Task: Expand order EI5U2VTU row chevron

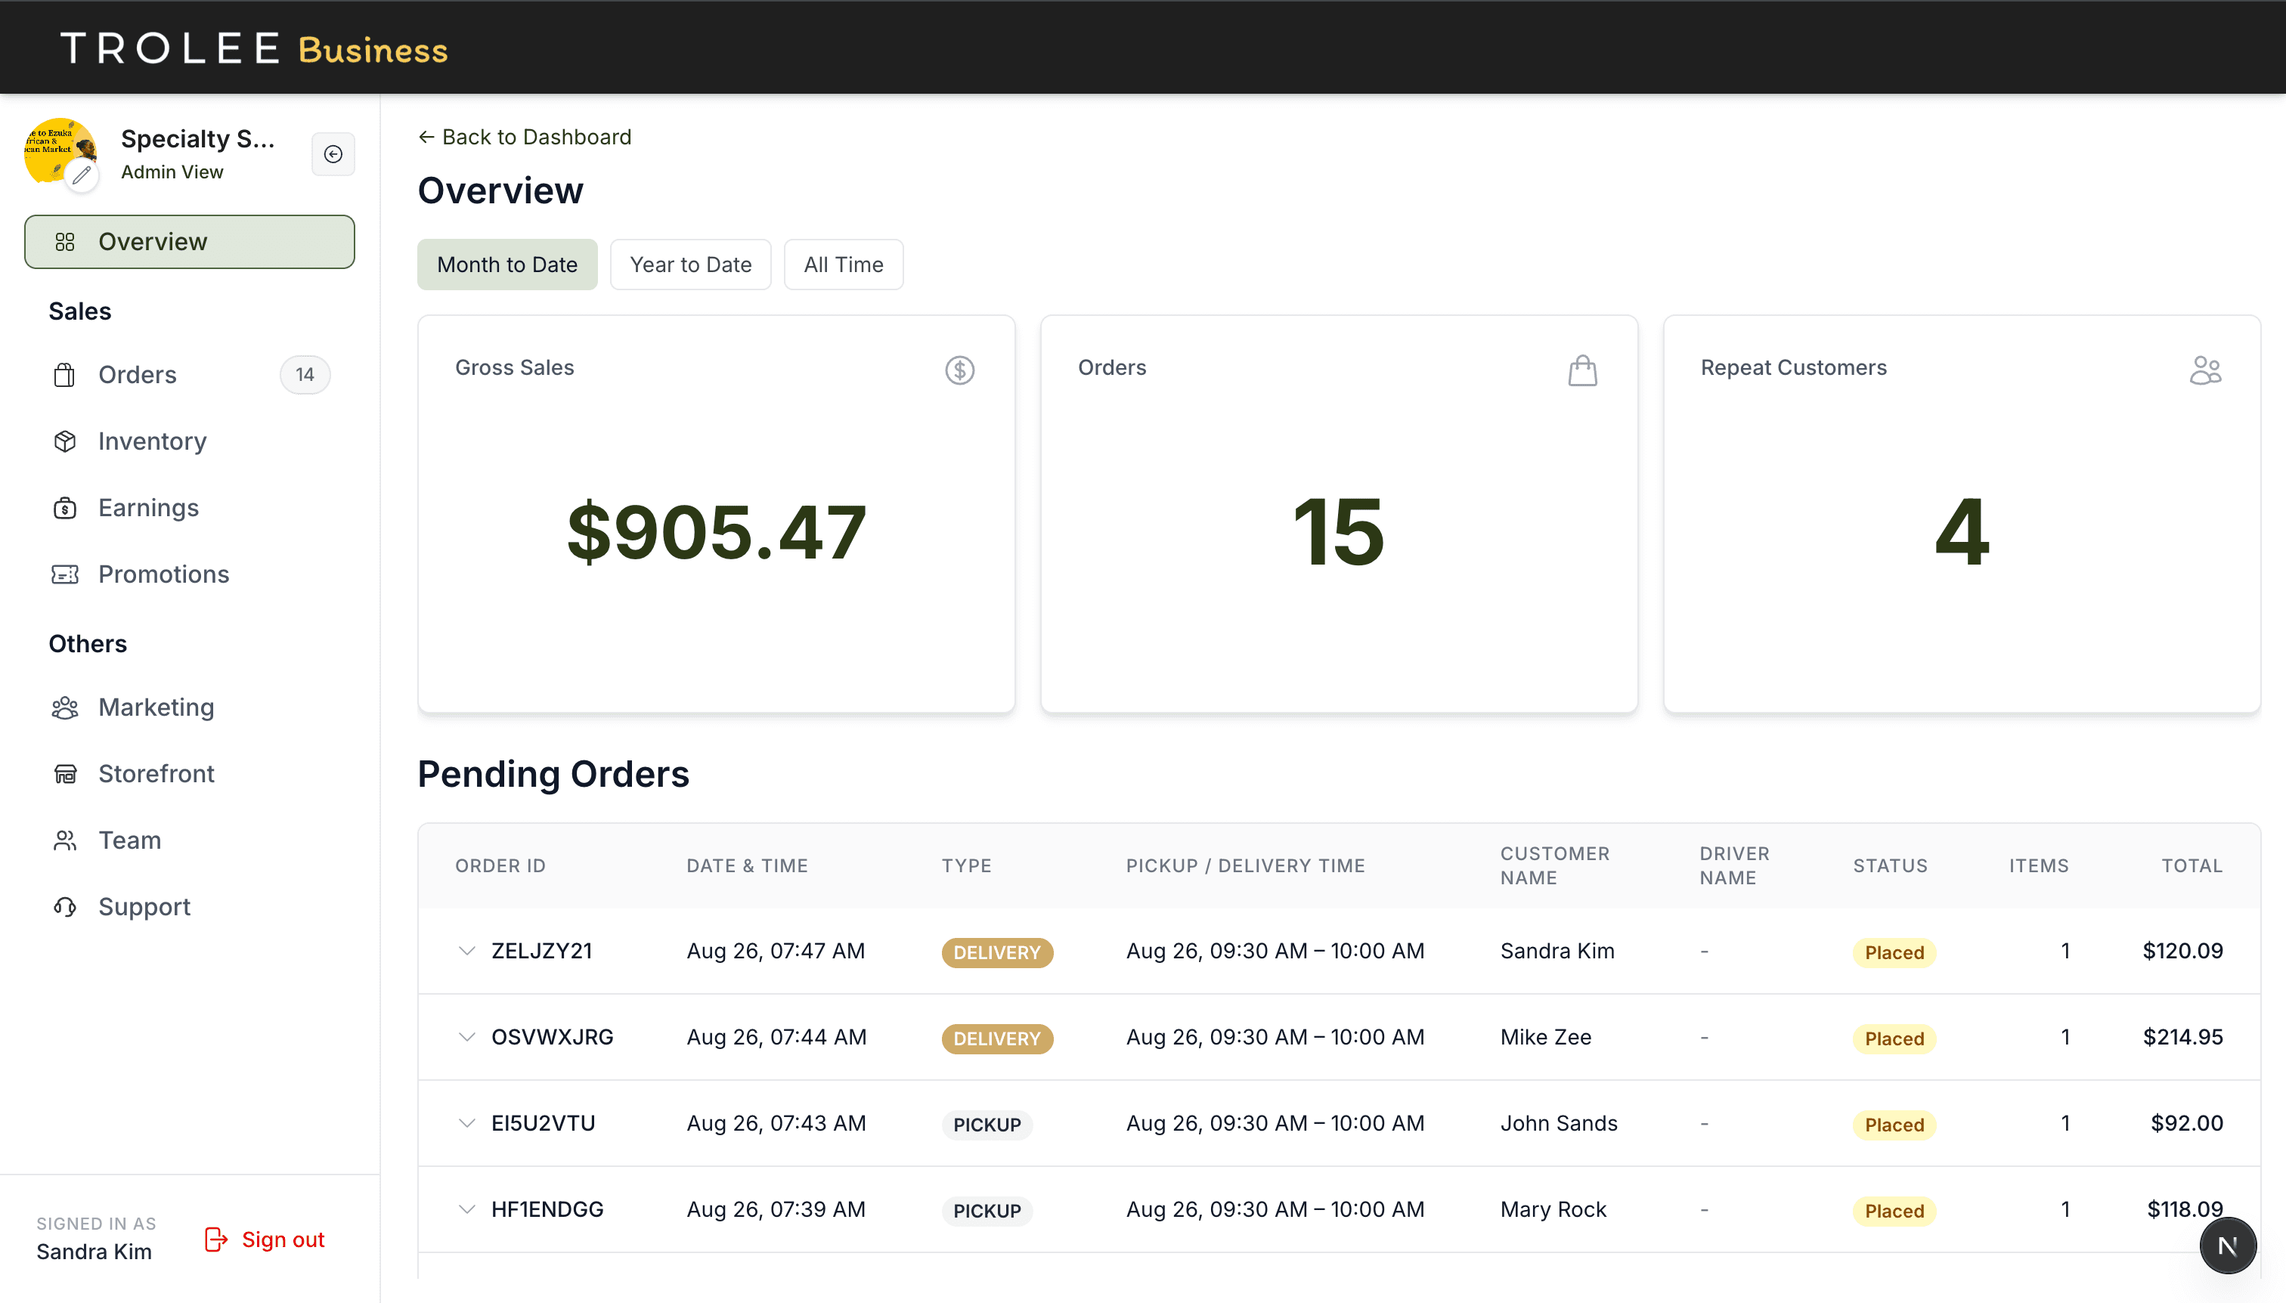Action: click(466, 1123)
